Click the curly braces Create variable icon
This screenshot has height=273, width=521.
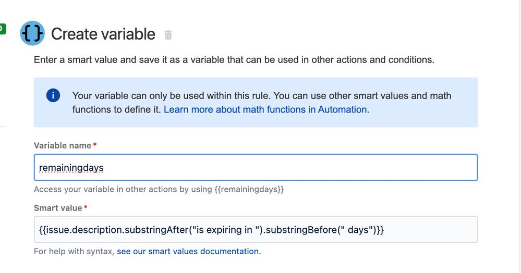pyautogui.click(x=32, y=34)
